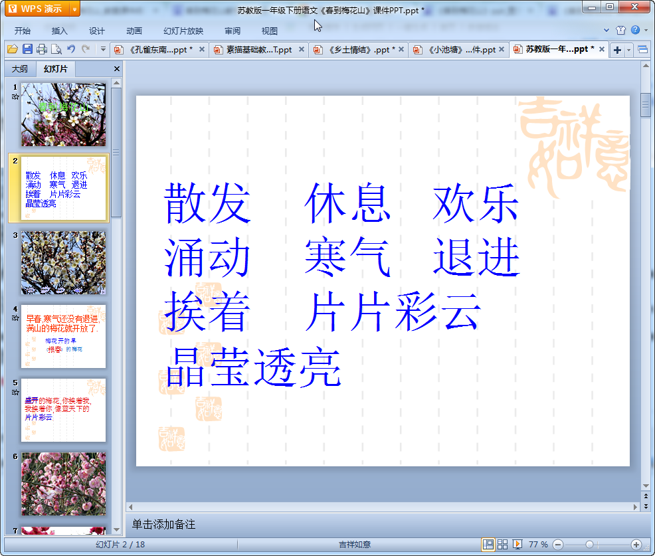Select slide 6 thumbnail with pink blossoms
The width and height of the screenshot is (655, 556).
(64, 484)
